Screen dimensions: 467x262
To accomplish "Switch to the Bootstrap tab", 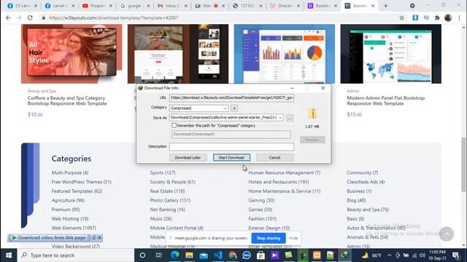I will 323,6.
